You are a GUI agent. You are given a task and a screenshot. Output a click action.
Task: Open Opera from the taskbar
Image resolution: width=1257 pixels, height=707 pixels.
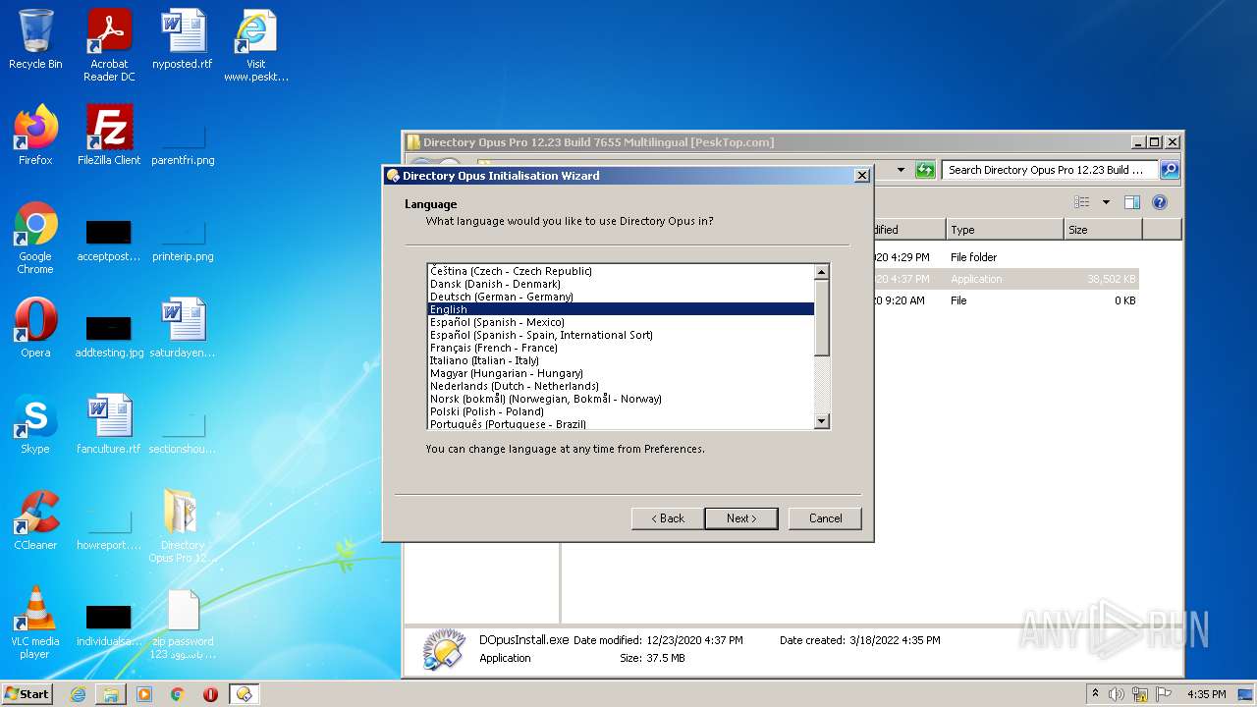210,694
